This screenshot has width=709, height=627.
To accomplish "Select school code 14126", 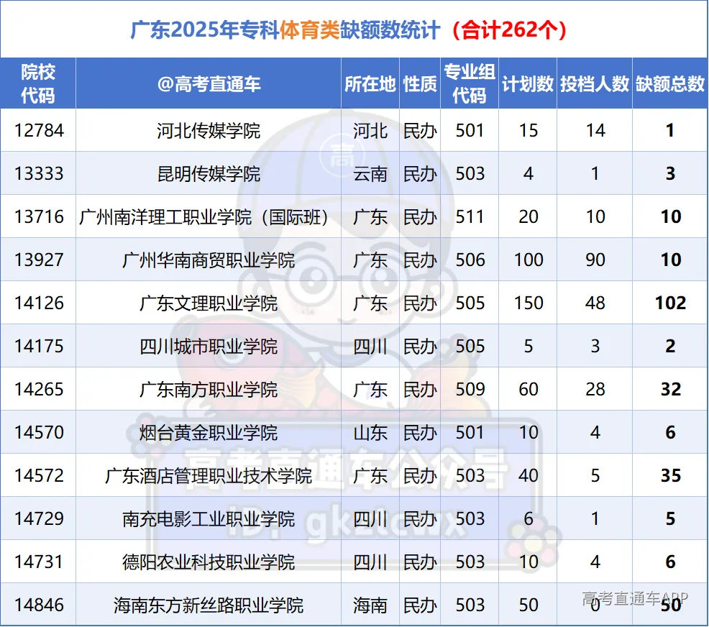I will [x=39, y=303].
